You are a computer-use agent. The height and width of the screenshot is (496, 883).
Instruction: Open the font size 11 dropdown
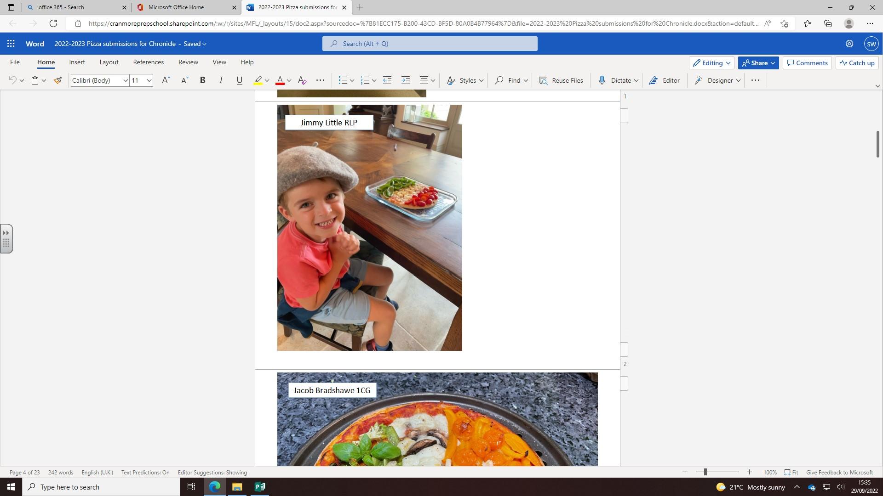click(149, 80)
